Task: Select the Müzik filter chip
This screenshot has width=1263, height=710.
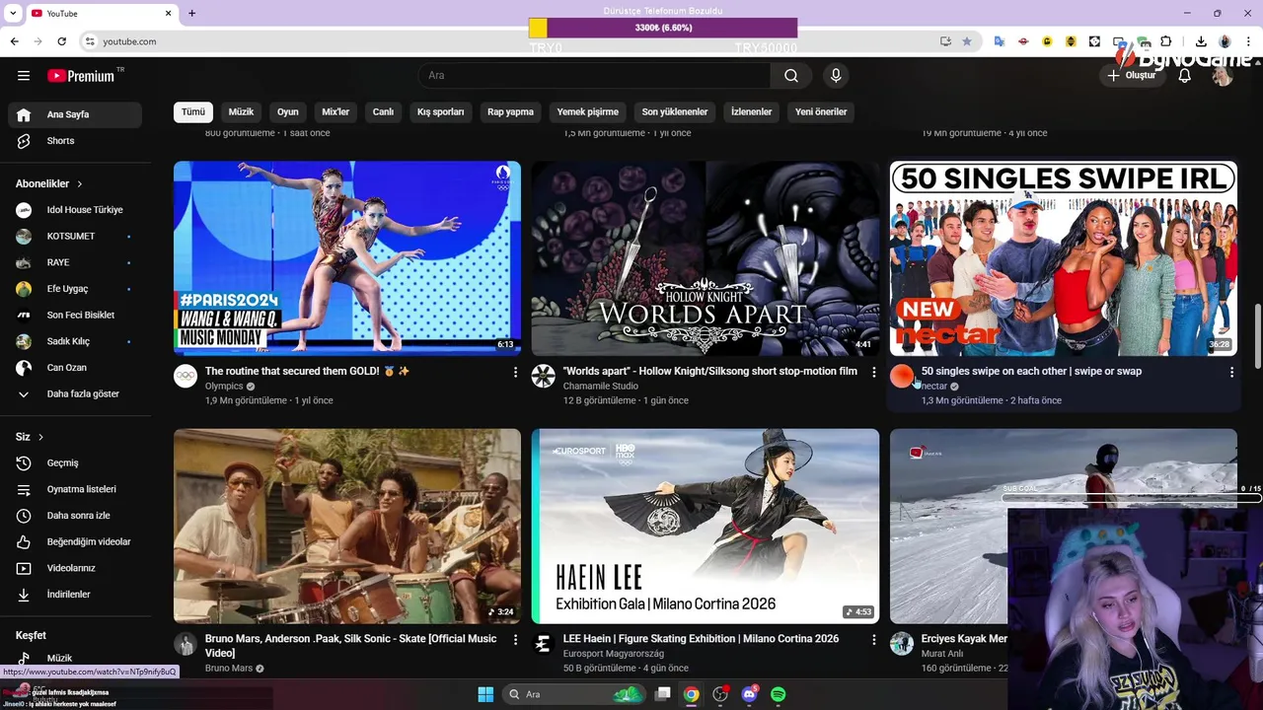Action: pyautogui.click(x=241, y=111)
